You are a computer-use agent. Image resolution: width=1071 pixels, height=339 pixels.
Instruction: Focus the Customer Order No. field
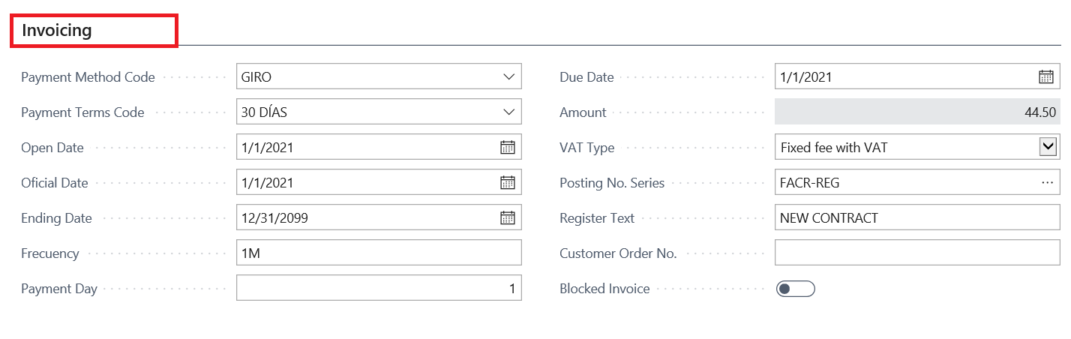916,253
